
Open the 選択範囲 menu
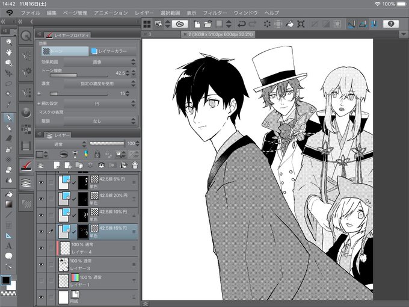170,13
